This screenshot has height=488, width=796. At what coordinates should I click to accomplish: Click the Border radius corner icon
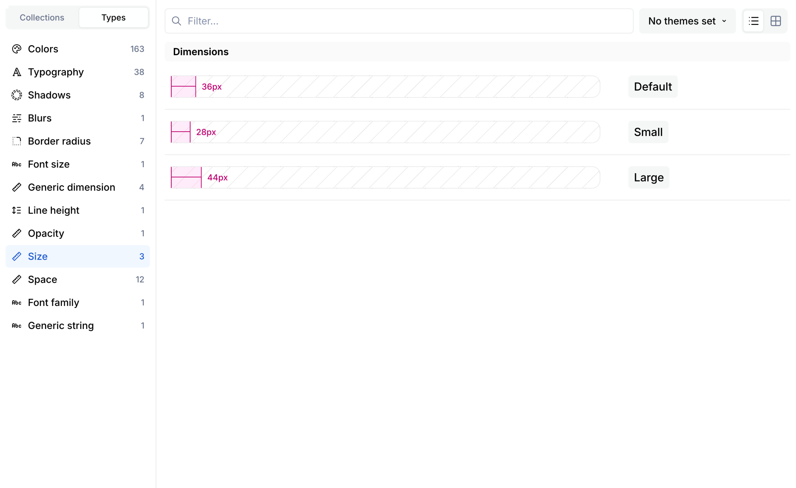coord(17,141)
